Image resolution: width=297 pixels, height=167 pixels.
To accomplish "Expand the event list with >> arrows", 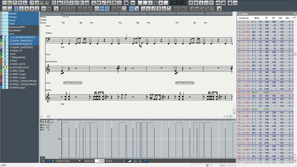I will pos(294,13).
